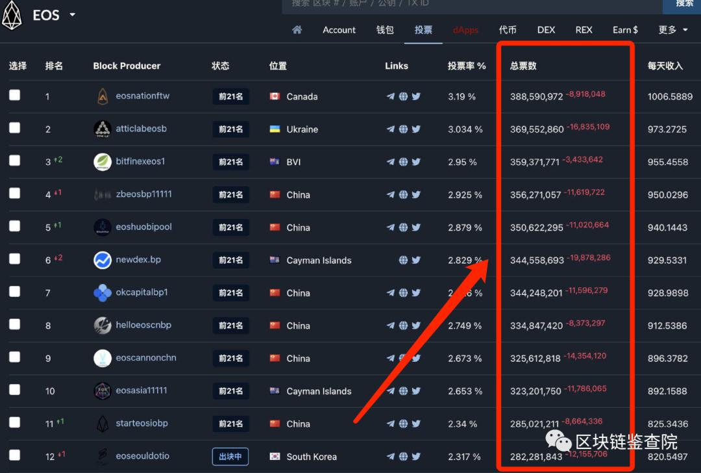Select atticlabeosb checkbox
701x473 pixels.
[x=15, y=127]
